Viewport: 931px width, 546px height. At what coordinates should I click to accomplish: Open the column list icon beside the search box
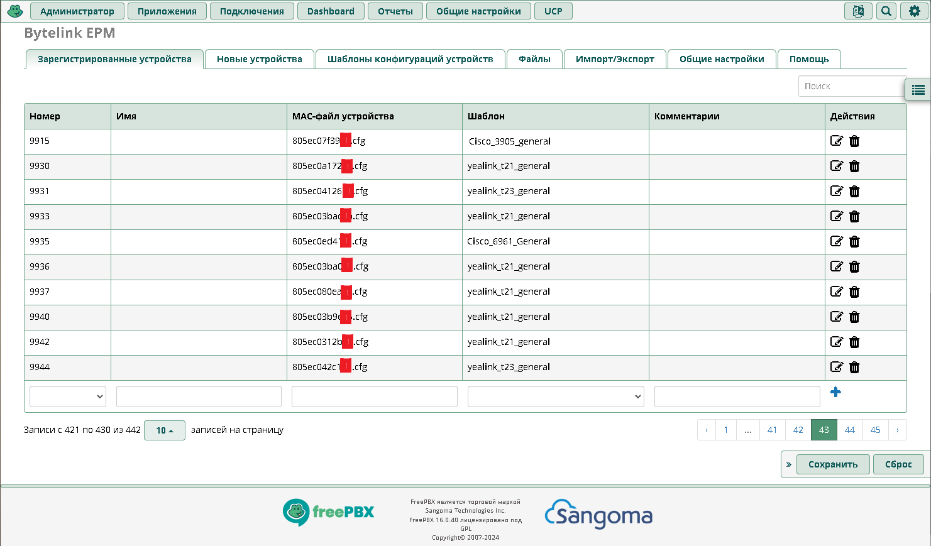[x=917, y=90]
